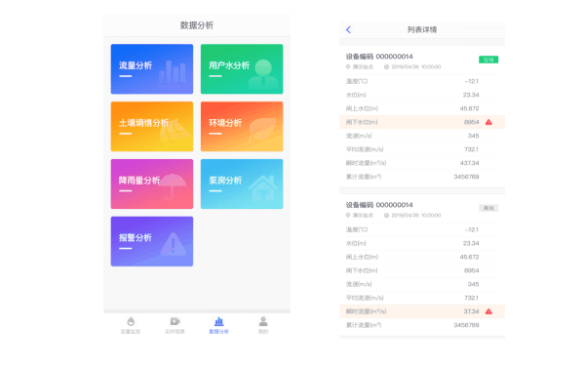Click the 列表详情 page title
Image resolution: width=585 pixels, height=369 pixels.
click(x=422, y=30)
